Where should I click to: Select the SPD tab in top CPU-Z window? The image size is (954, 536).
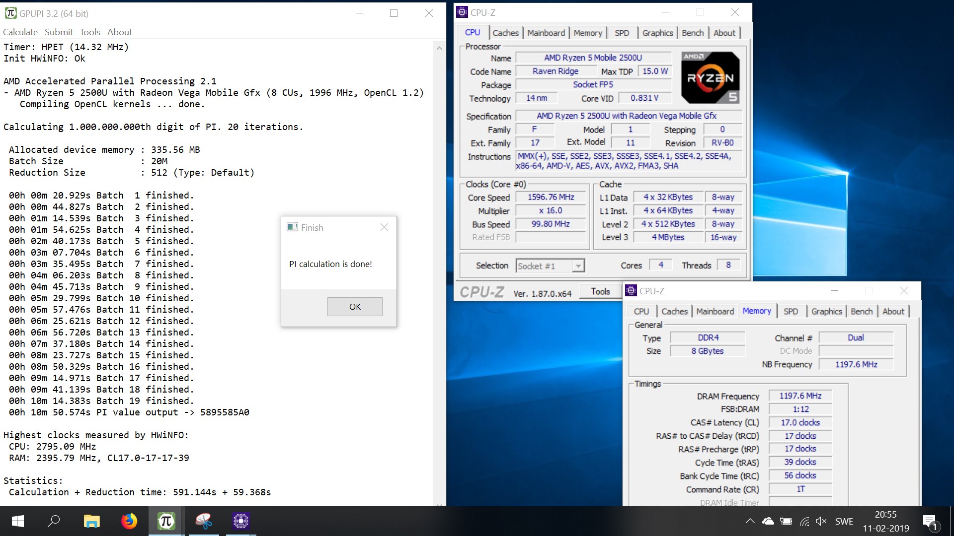(622, 33)
